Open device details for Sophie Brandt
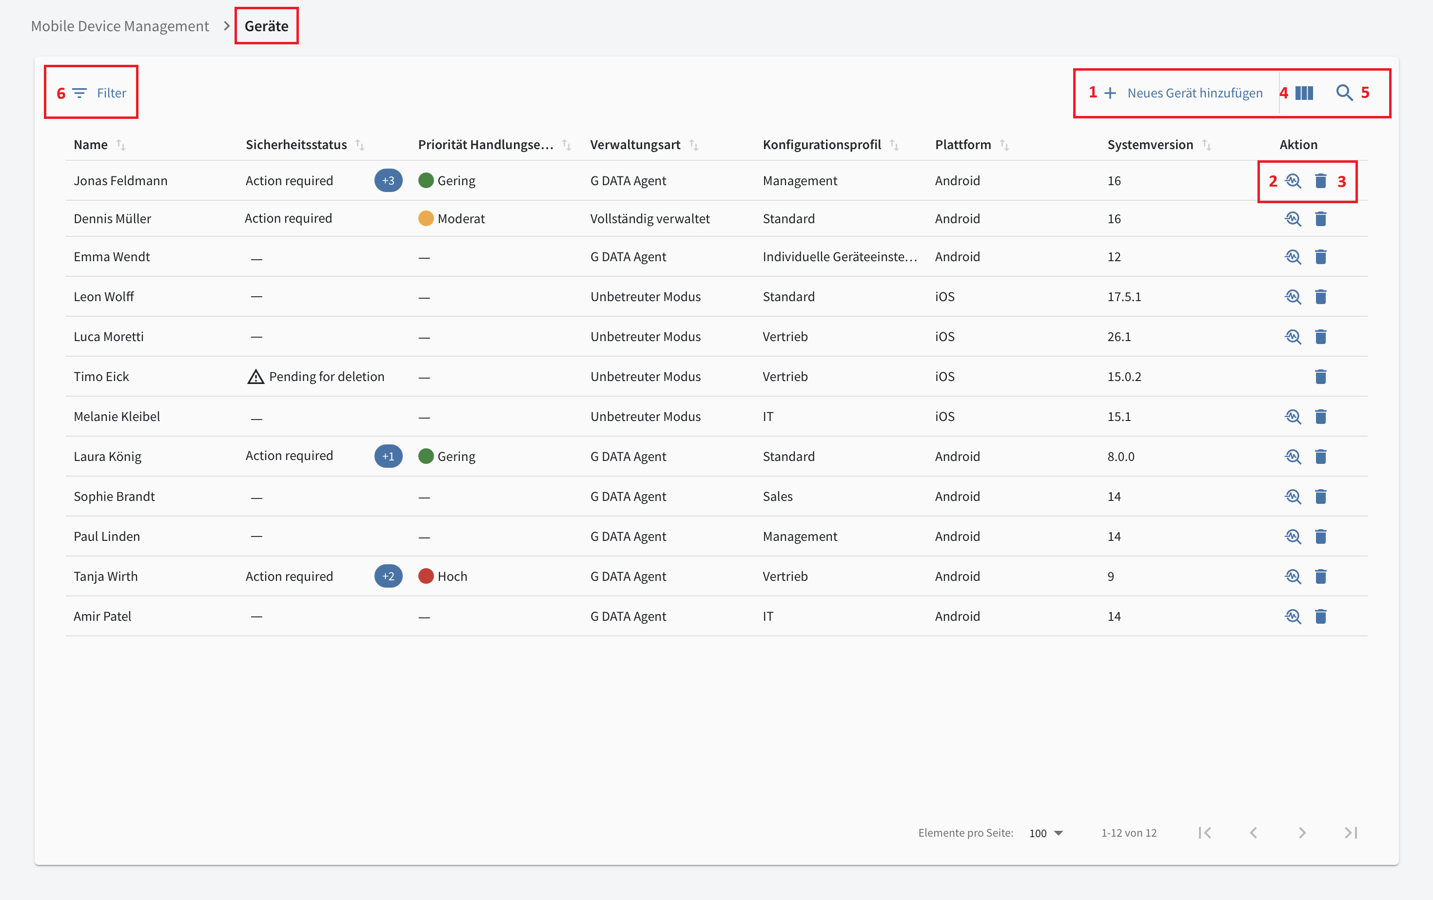This screenshot has width=1433, height=900. (x=1293, y=496)
